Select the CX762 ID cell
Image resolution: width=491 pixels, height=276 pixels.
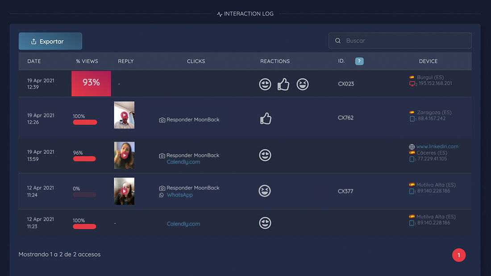(345, 118)
